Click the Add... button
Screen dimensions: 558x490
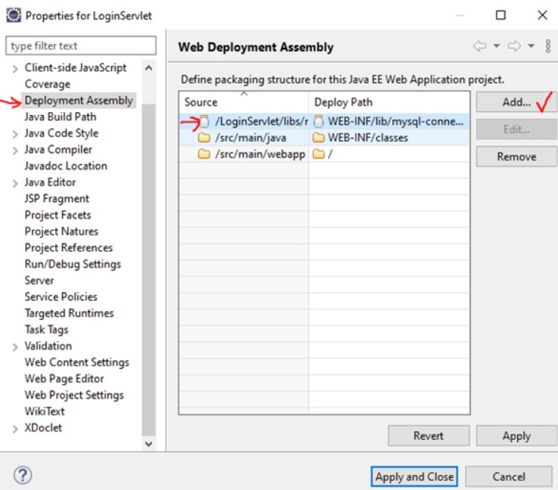point(516,102)
